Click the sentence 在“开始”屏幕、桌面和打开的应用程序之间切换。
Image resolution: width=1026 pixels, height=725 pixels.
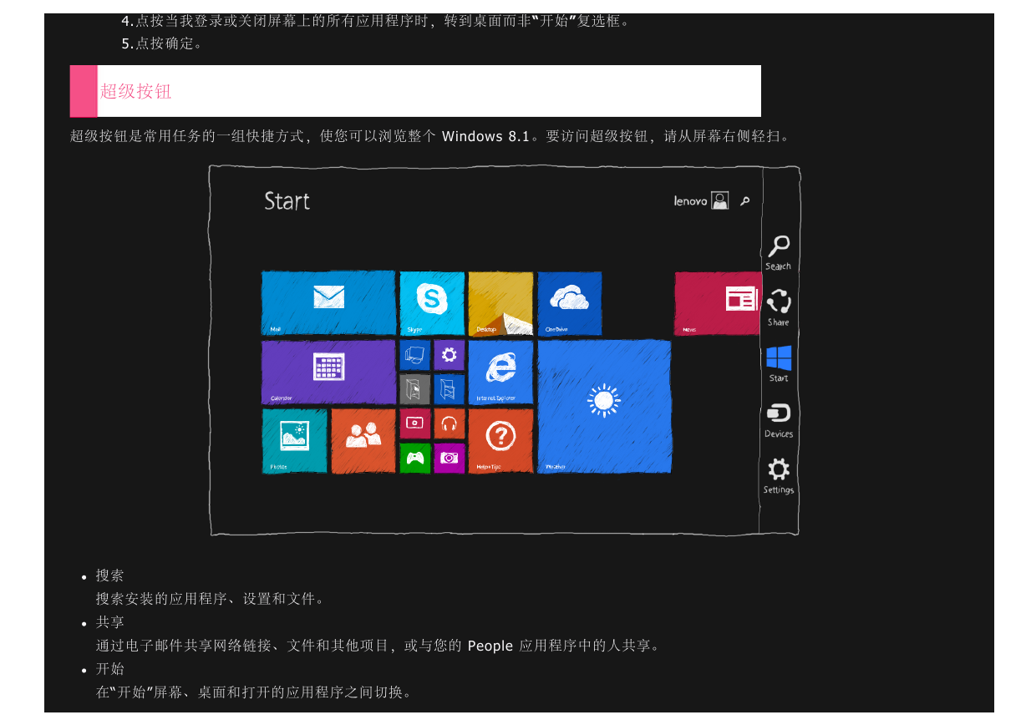coord(254,692)
